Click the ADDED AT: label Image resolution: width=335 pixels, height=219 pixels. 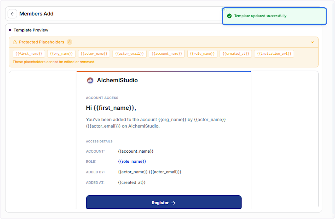click(x=95, y=183)
